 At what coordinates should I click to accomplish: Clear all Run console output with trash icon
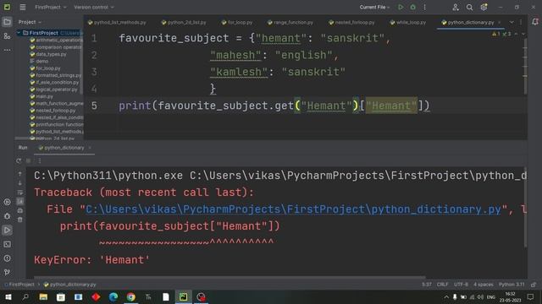[20, 220]
